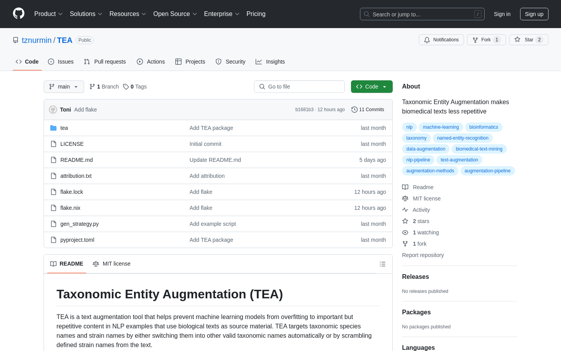Open the Releases section heading
561x351 pixels.
click(x=415, y=277)
